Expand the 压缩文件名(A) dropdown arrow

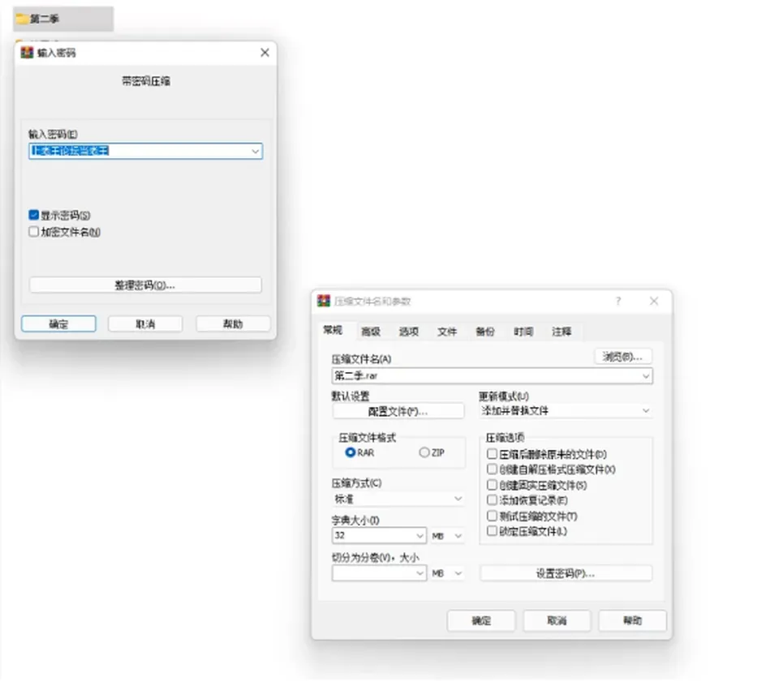click(x=646, y=375)
